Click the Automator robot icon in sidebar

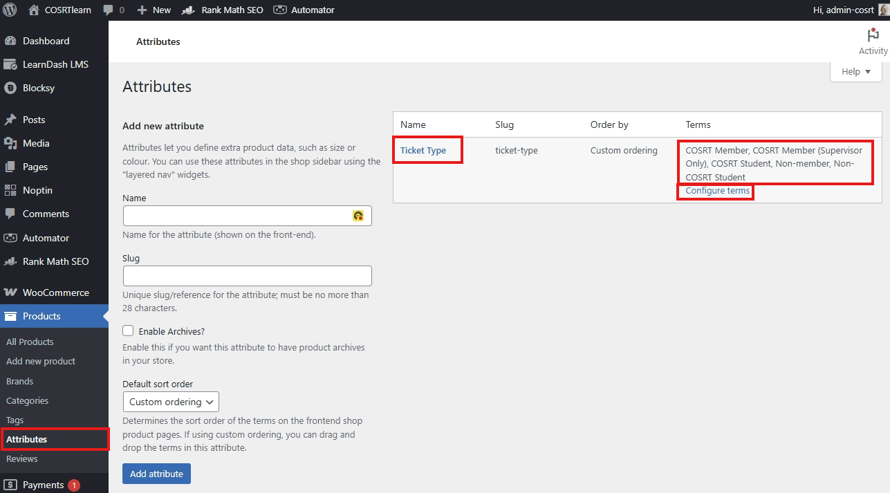click(x=10, y=238)
